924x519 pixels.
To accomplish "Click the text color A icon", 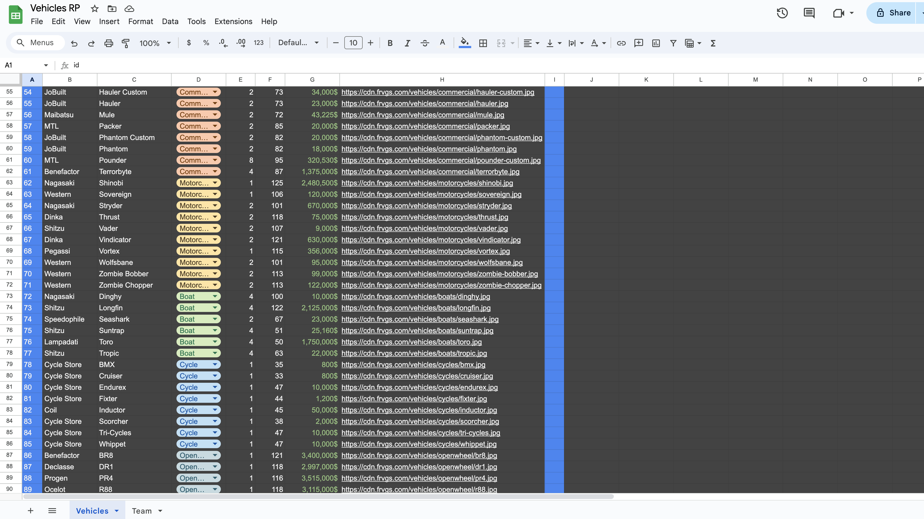I will coord(442,43).
